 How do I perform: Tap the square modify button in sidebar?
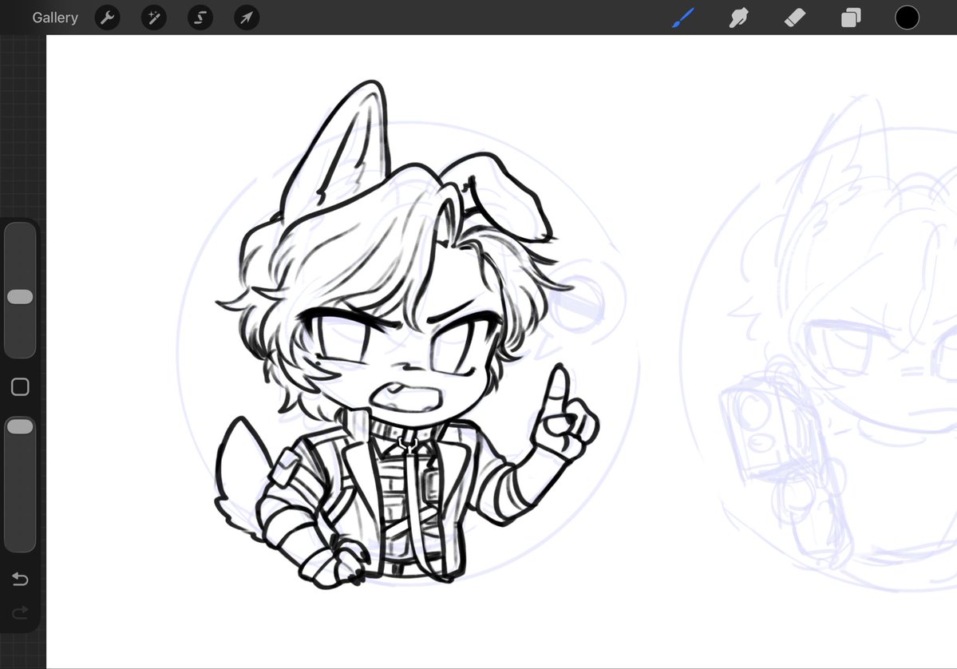click(20, 387)
